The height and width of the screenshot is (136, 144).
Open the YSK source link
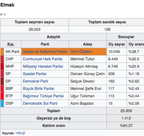[x=18, y=133]
